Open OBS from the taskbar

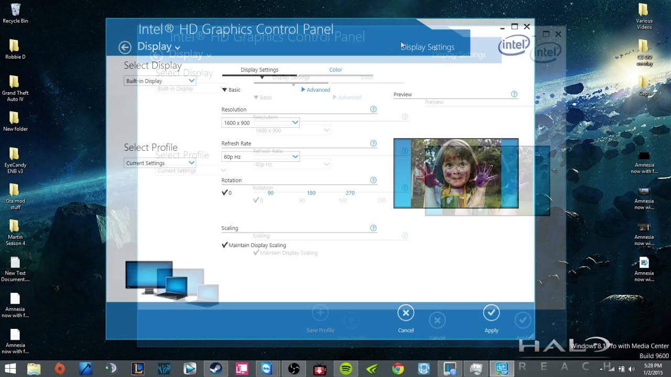[294, 369]
